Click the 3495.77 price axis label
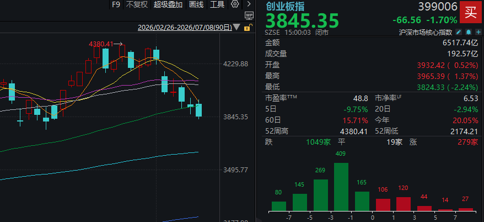 tap(235, 170)
